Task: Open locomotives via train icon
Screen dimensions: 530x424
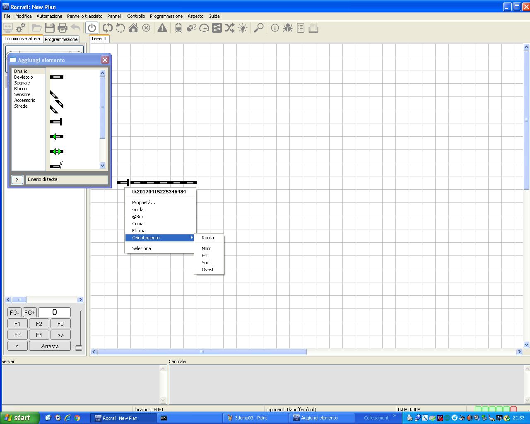Action: (178, 28)
